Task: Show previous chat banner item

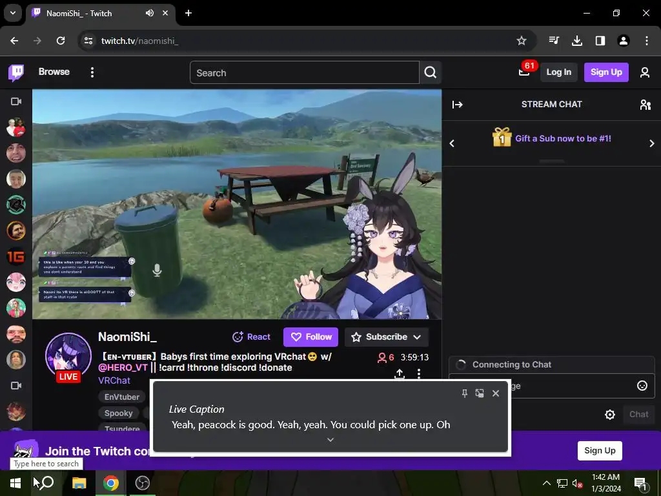Action: [452, 143]
